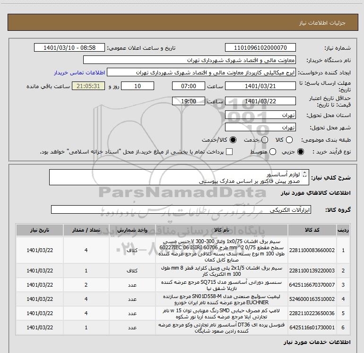Click the price validity time 19:00
The image size is (364, 353).
coord(189,101)
